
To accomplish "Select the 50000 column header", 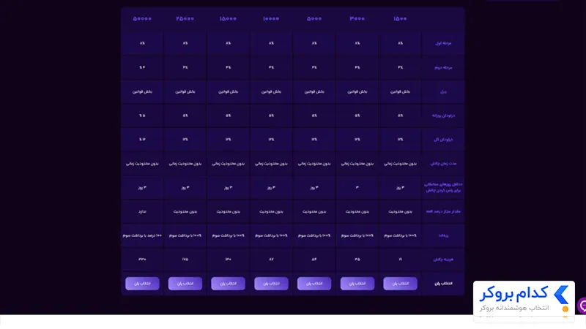I will click(142, 19).
